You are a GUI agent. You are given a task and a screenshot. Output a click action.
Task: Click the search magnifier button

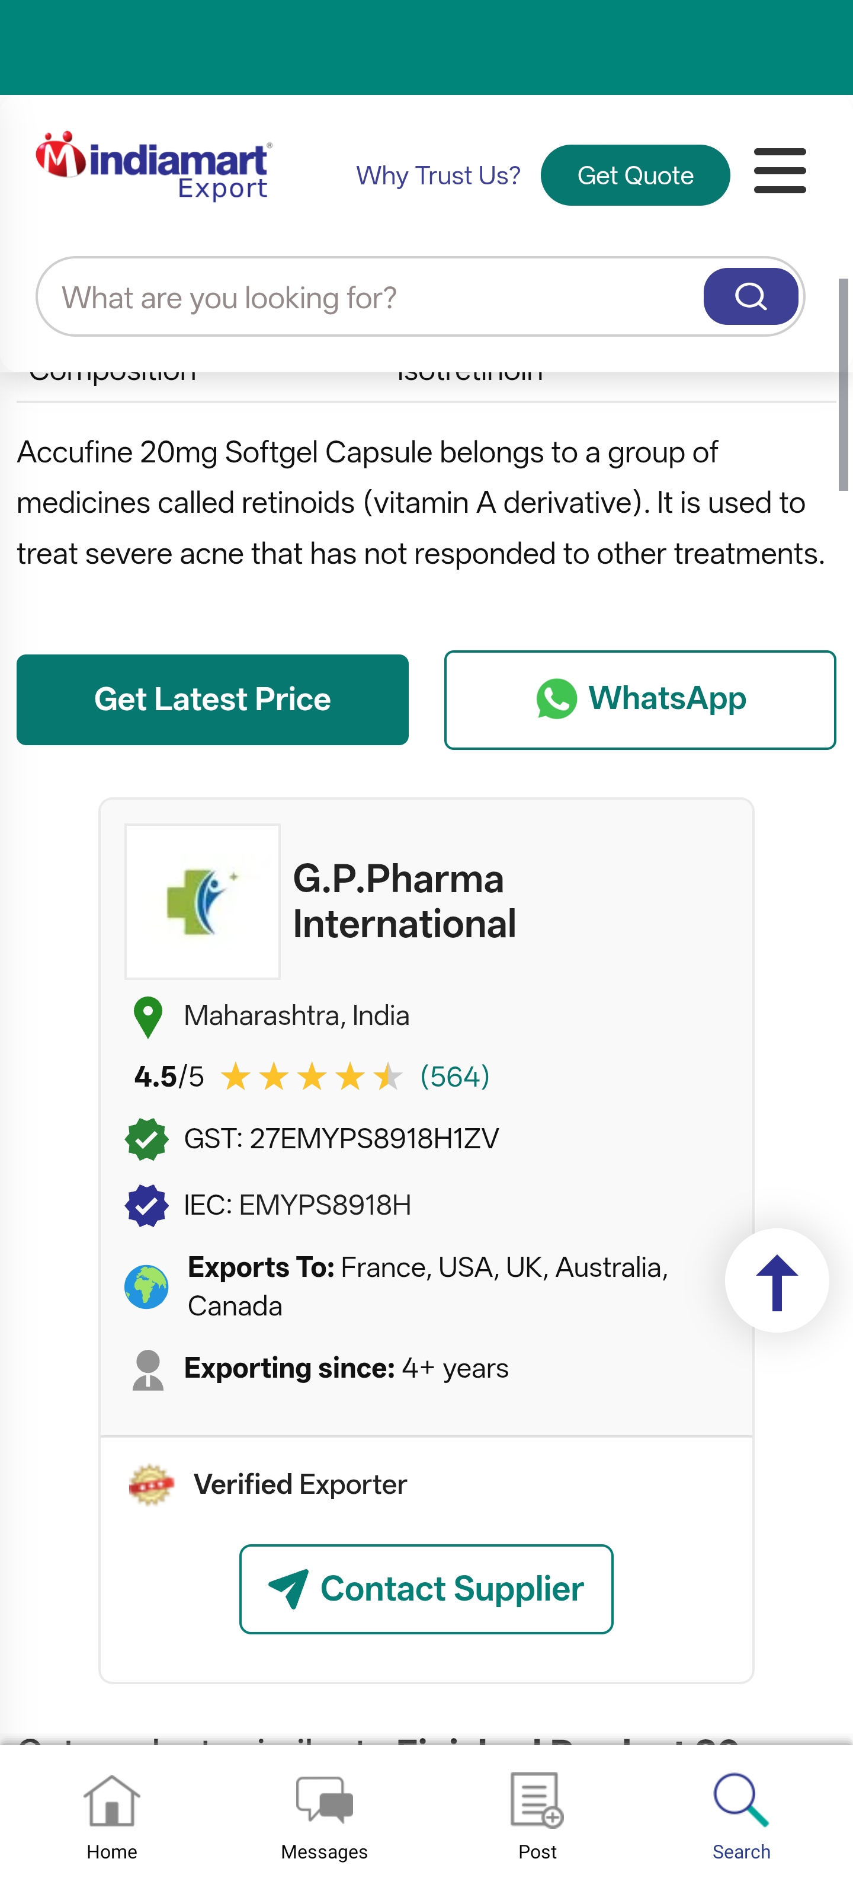[x=751, y=297]
